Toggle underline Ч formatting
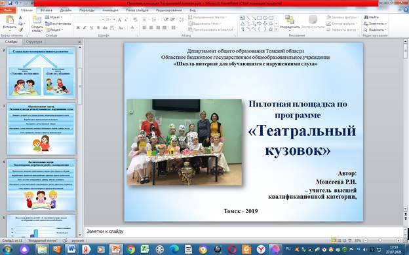This screenshot has height=255, width=409. pos(91,27)
